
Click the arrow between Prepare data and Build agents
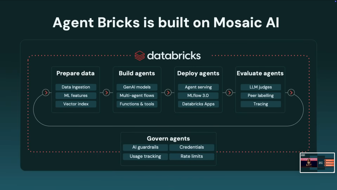pos(106,92)
